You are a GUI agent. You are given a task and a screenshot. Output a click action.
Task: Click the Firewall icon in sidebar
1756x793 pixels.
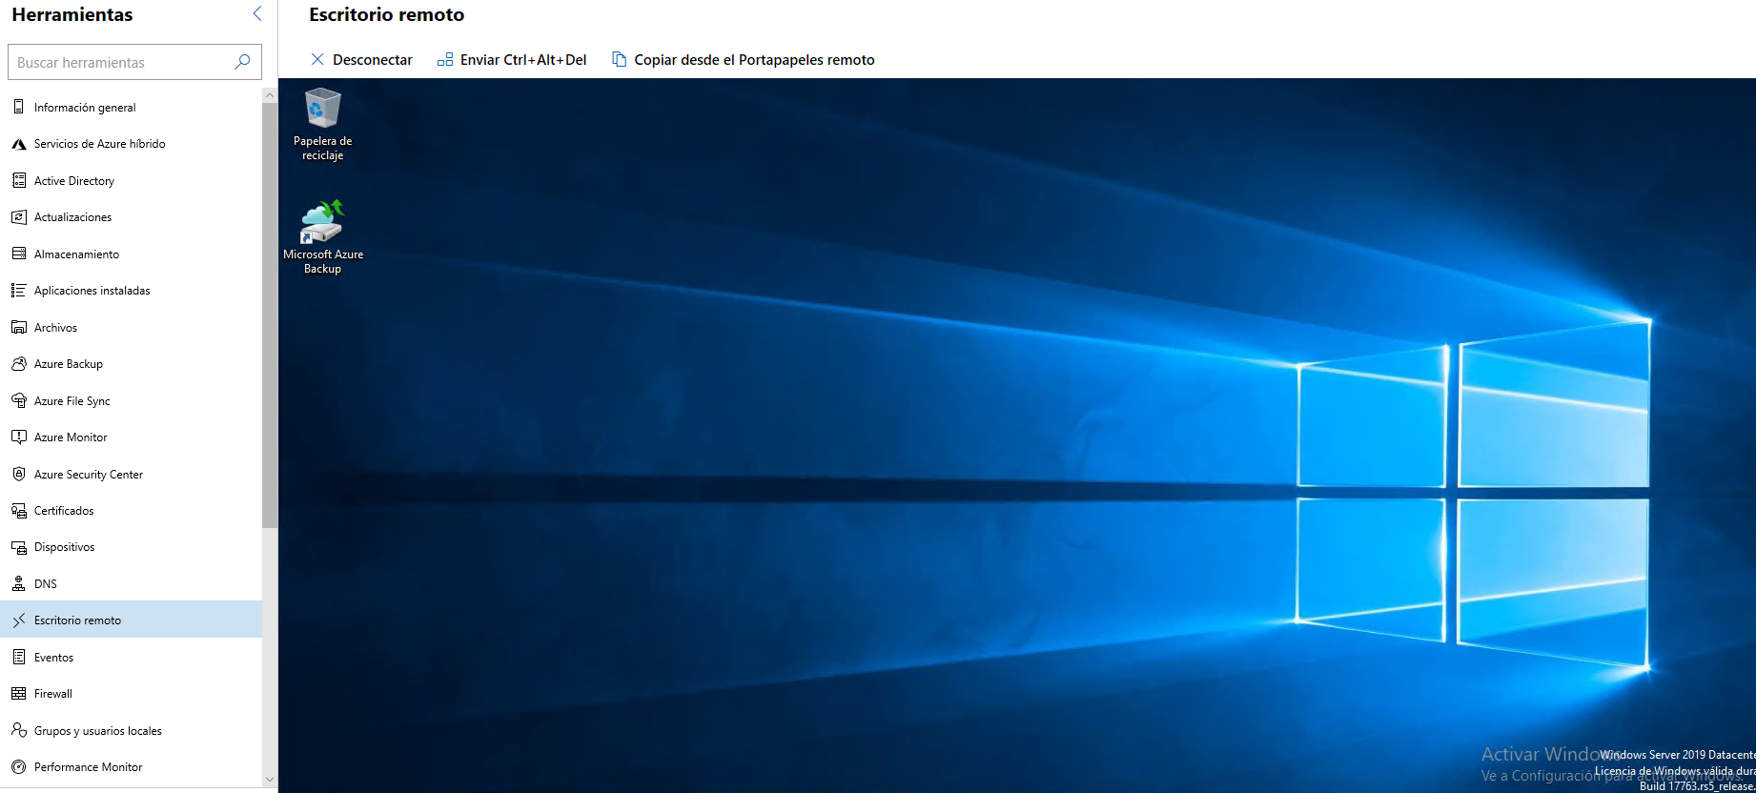point(19,694)
